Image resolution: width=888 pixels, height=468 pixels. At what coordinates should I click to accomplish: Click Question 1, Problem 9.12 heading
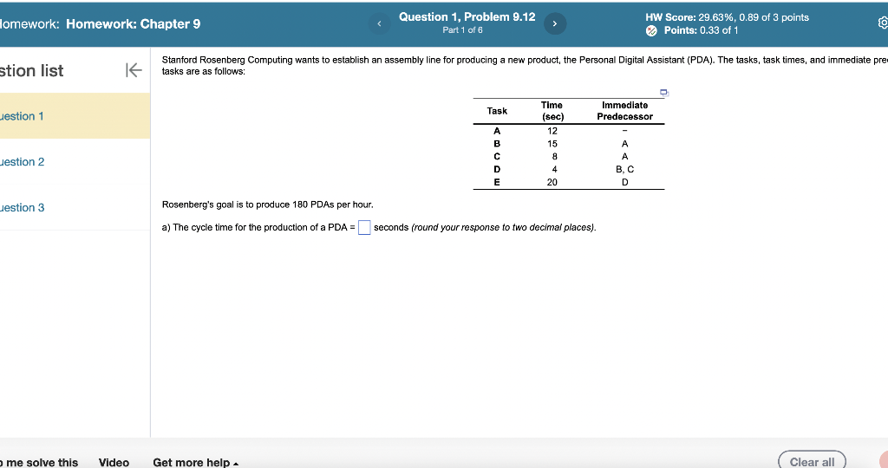point(467,17)
